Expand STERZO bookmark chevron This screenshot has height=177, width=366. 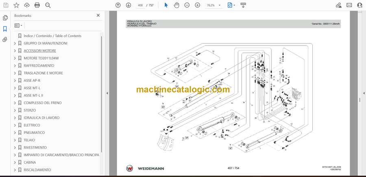coord(15,110)
